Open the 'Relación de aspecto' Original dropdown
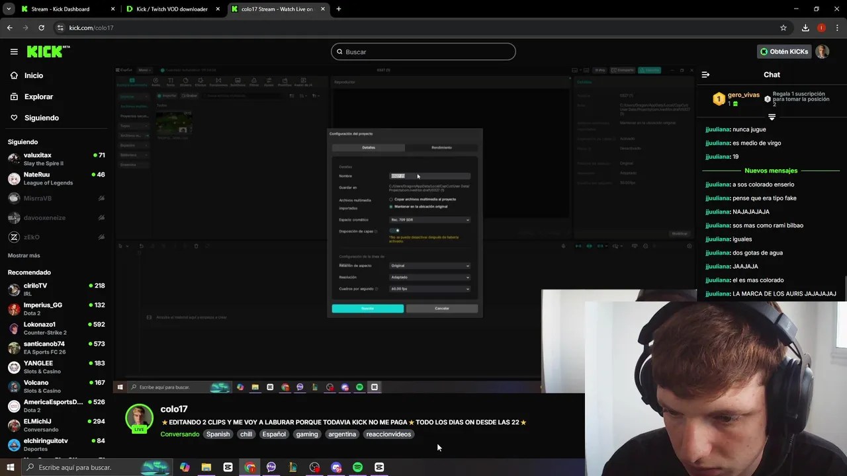 tap(429, 266)
